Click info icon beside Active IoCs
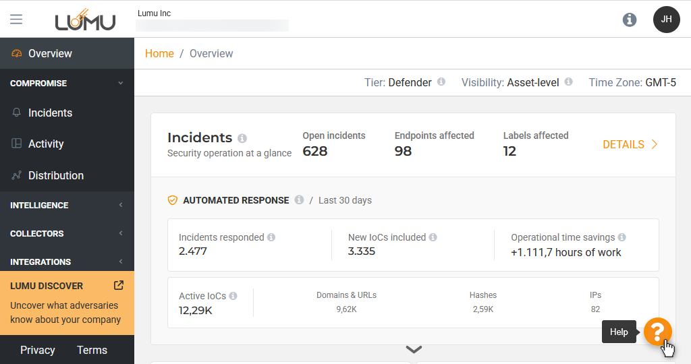 click(x=233, y=296)
